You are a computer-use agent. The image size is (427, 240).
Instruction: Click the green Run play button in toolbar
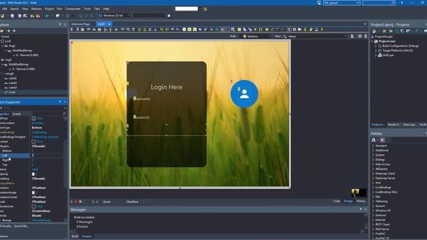pos(47,16)
